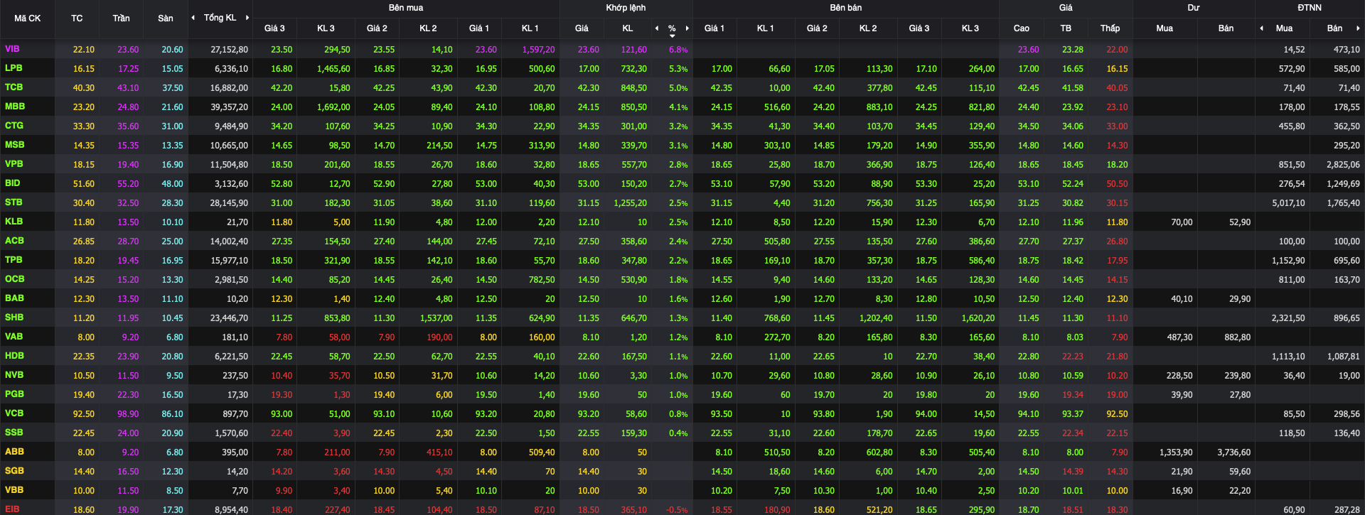
Task: Click right arrow beside Tổng KL header
Action: (247, 18)
